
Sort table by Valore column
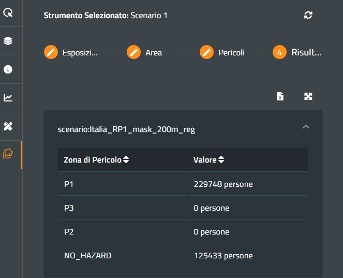click(221, 160)
